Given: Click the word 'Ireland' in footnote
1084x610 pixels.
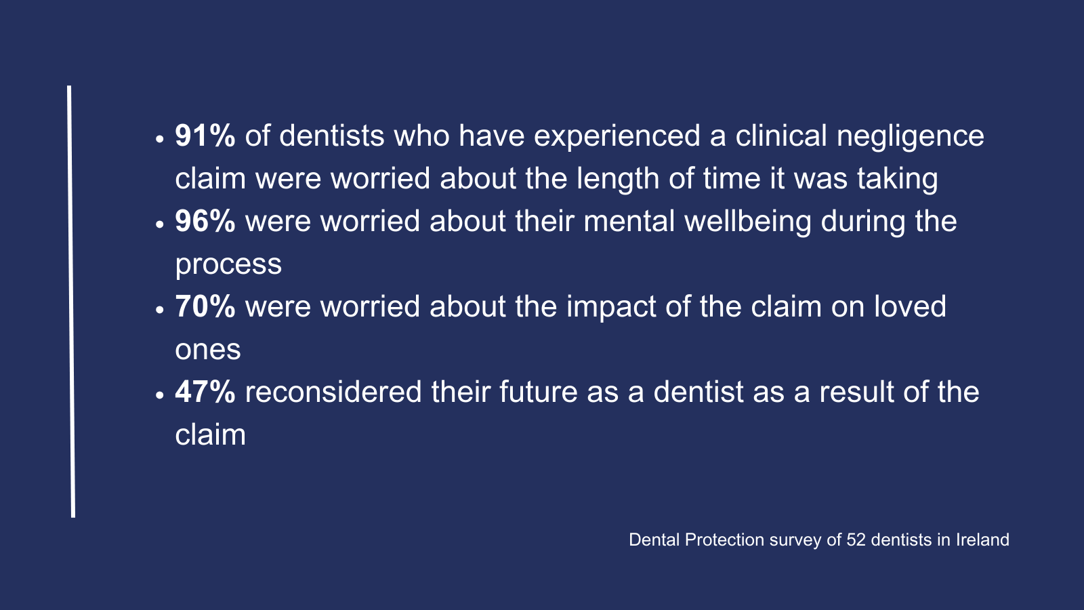Looking at the screenshot, I should click(x=982, y=540).
